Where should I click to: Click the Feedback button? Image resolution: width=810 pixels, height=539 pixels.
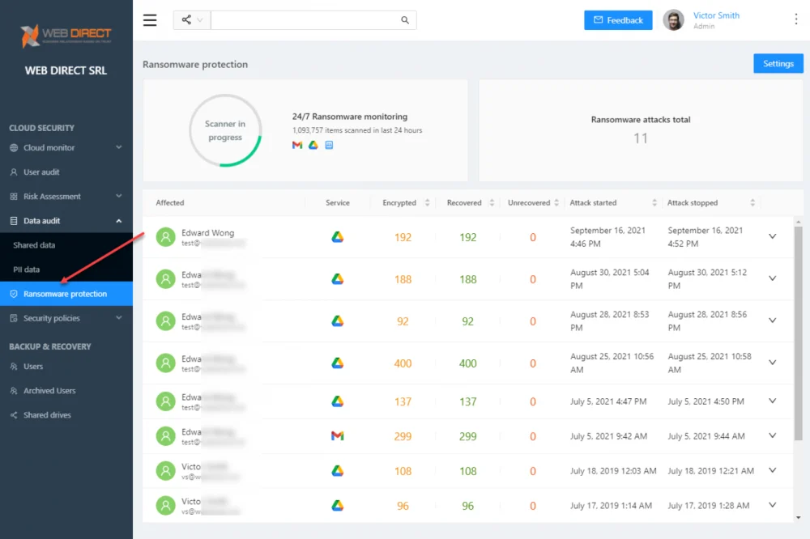[x=618, y=20]
